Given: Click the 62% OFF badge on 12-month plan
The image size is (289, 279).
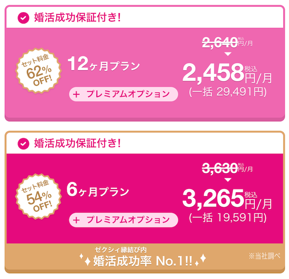Looking at the screenshot, I should tap(37, 72).
